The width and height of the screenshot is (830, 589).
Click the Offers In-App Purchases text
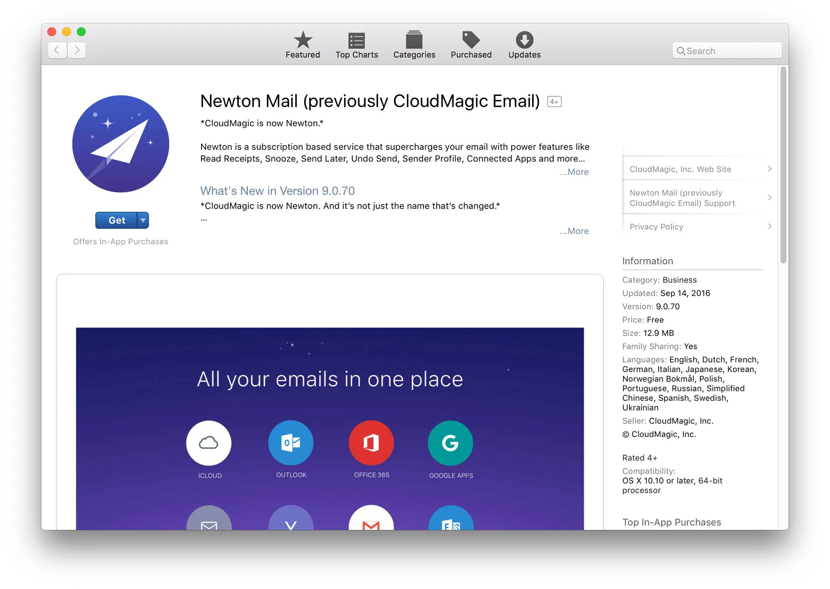[120, 242]
